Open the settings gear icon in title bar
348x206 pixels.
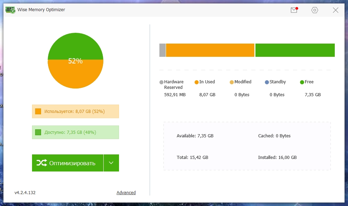(315, 10)
